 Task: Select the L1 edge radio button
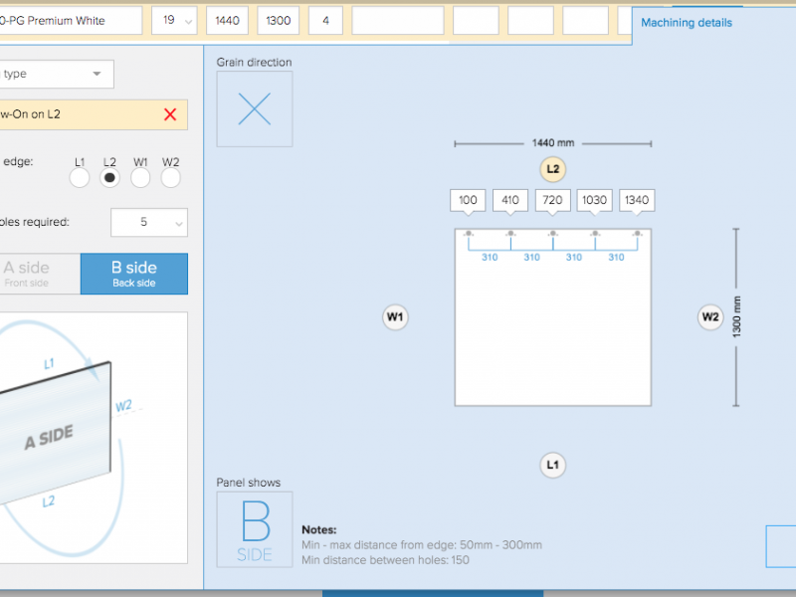click(80, 178)
